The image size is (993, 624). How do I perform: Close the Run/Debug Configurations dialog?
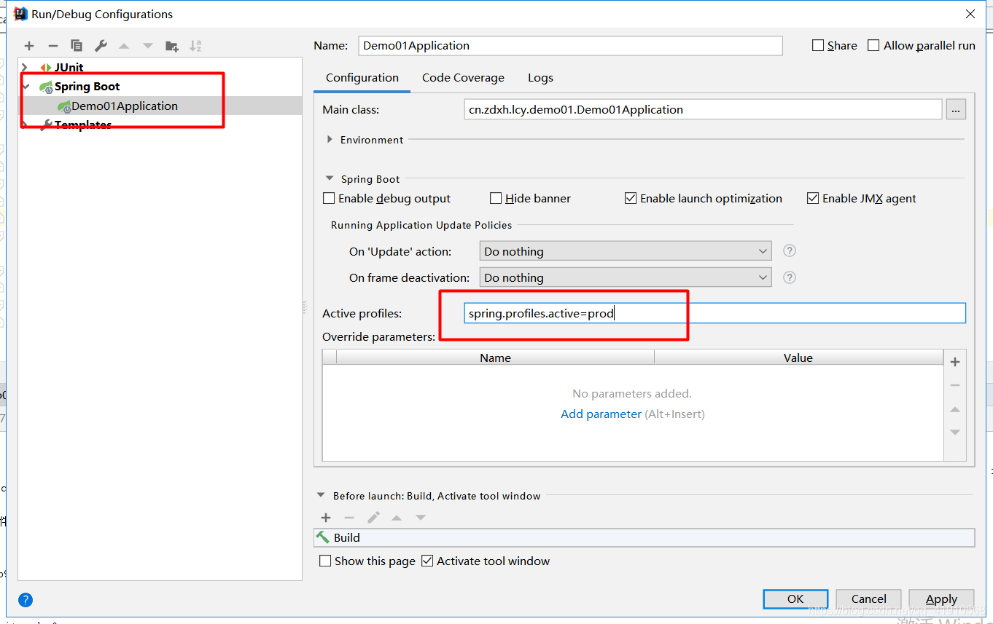tap(970, 14)
